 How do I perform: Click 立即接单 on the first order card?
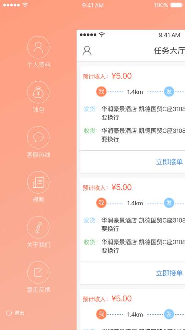tap(169, 162)
